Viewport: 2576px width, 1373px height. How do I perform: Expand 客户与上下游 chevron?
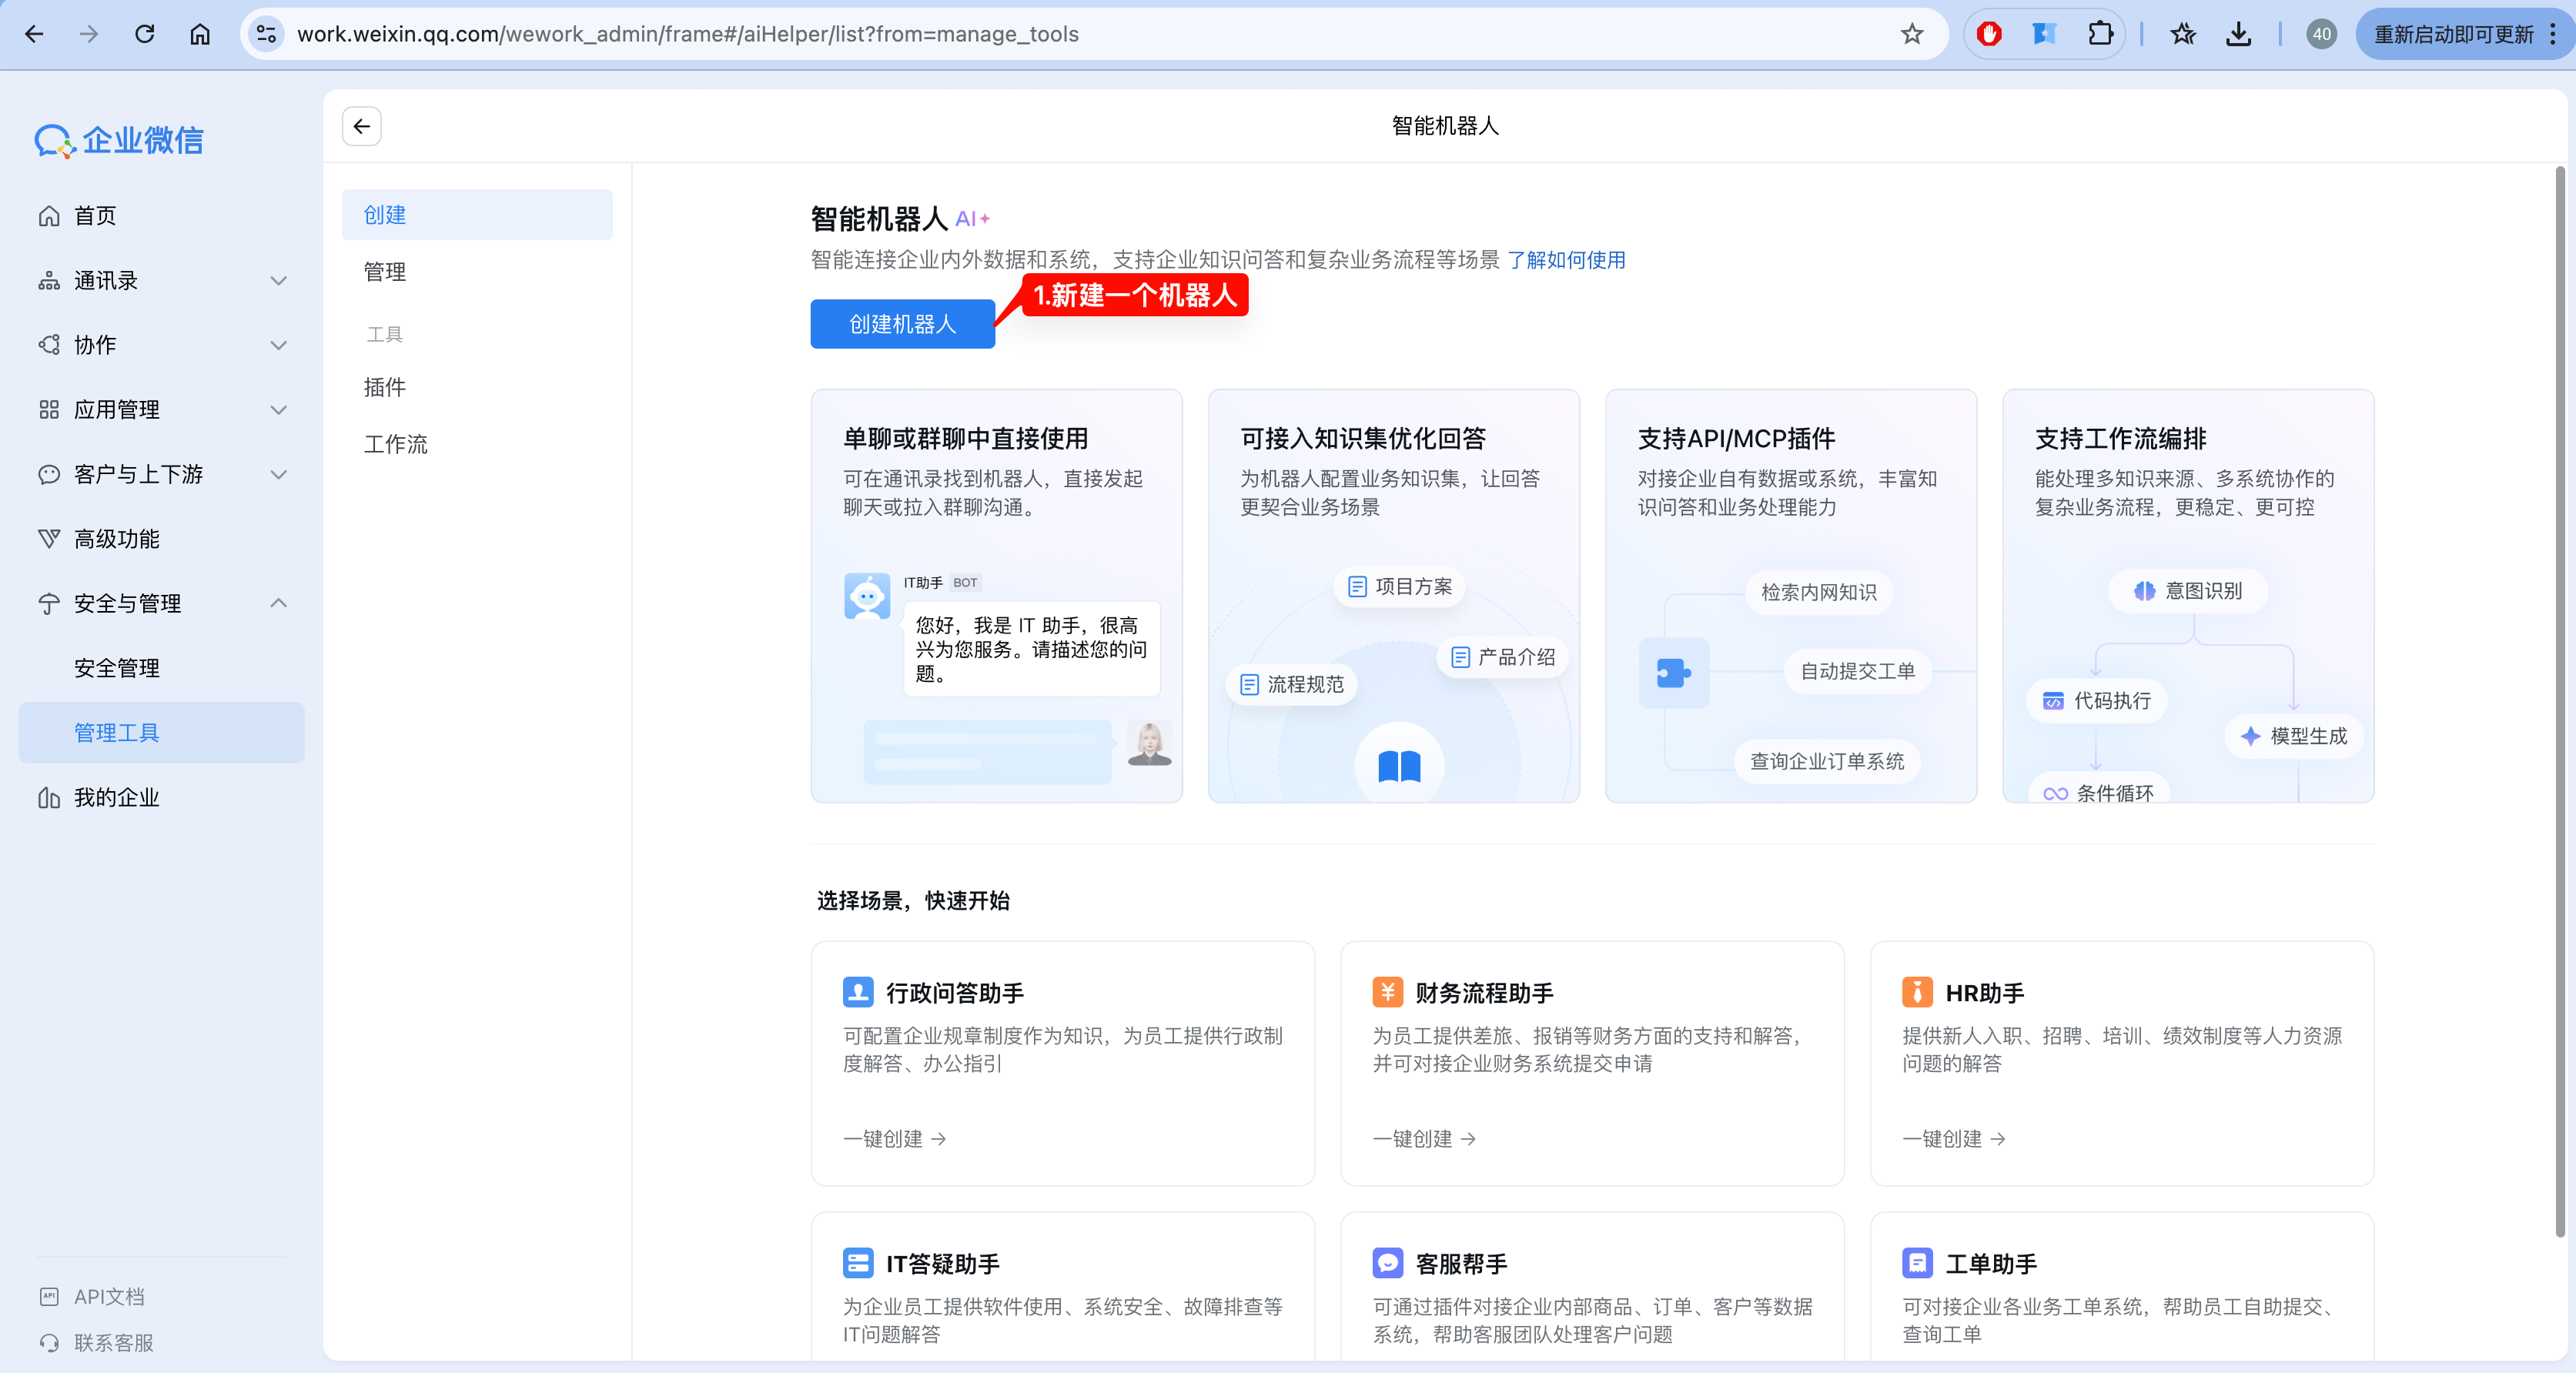[279, 475]
